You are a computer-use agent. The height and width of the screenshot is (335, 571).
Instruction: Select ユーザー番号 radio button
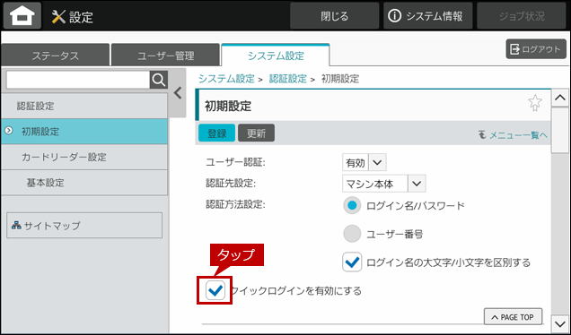(352, 234)
